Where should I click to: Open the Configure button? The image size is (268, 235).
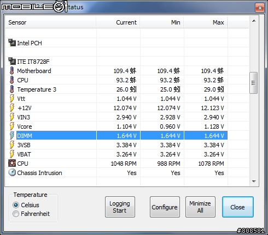tap(165, 207)
